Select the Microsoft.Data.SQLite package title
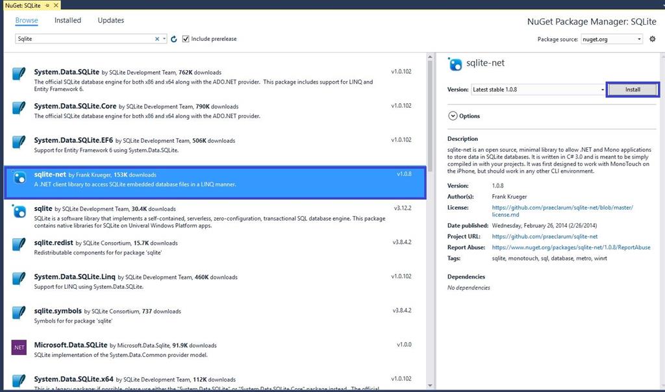The image size is (665, 392). click(71, 345)
